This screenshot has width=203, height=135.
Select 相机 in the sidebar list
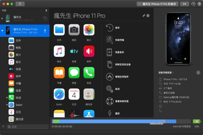tap(25, 48)
